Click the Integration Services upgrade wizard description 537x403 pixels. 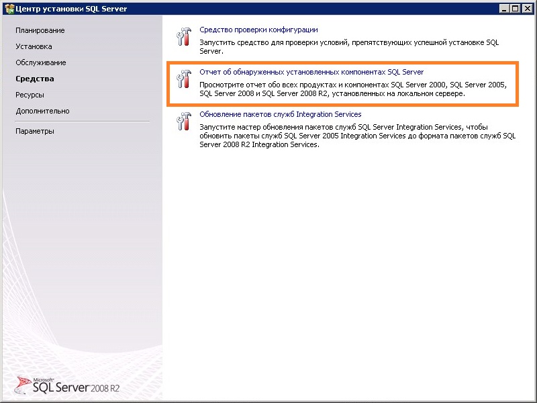(357, 136)
